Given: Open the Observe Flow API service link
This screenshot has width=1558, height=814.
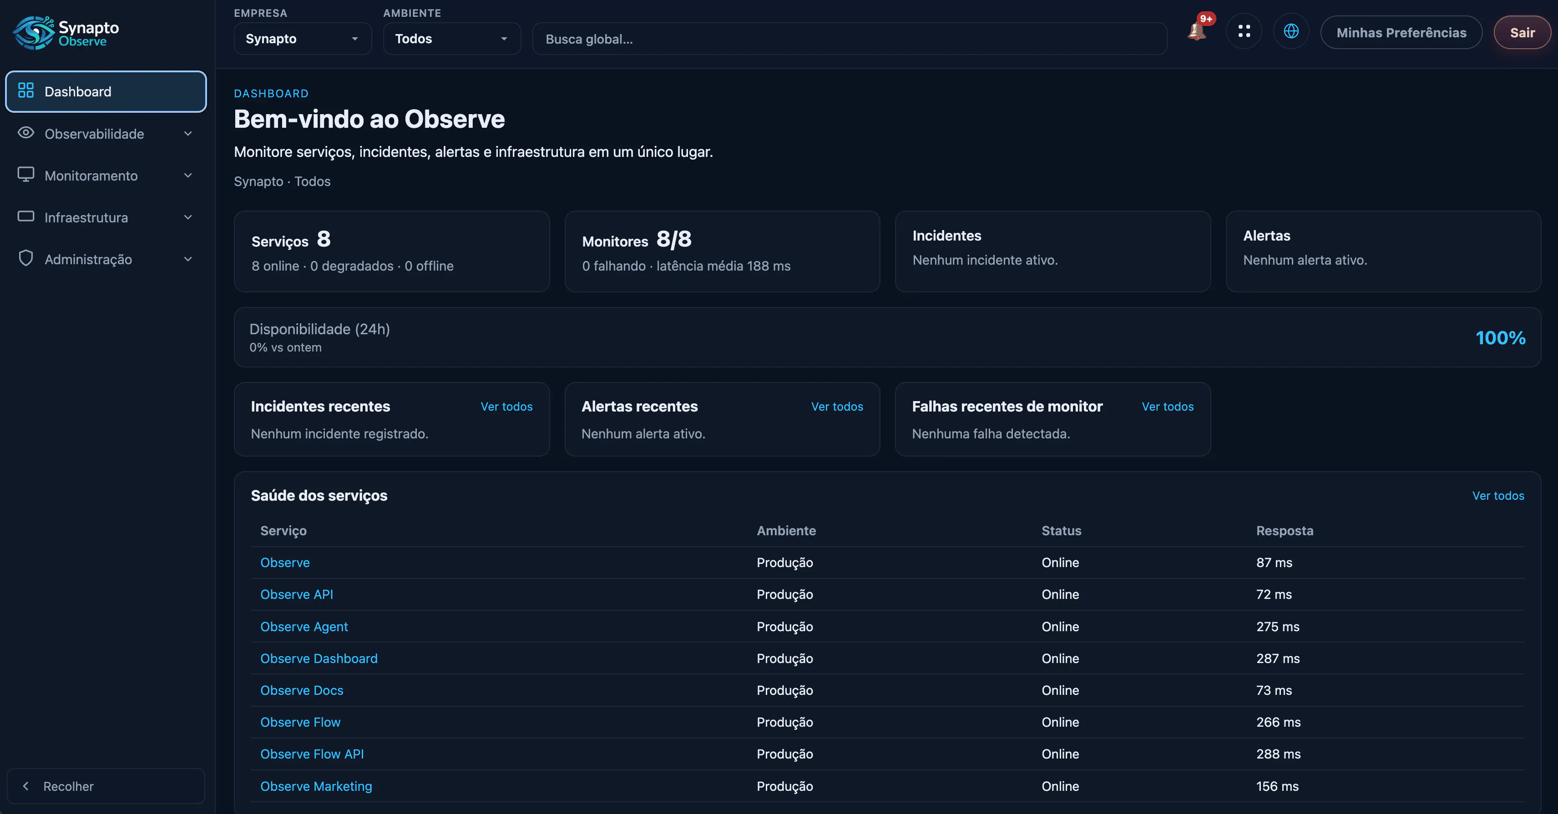Looking at the screenshot, I should pyautogui.click(x=312, y=754).
